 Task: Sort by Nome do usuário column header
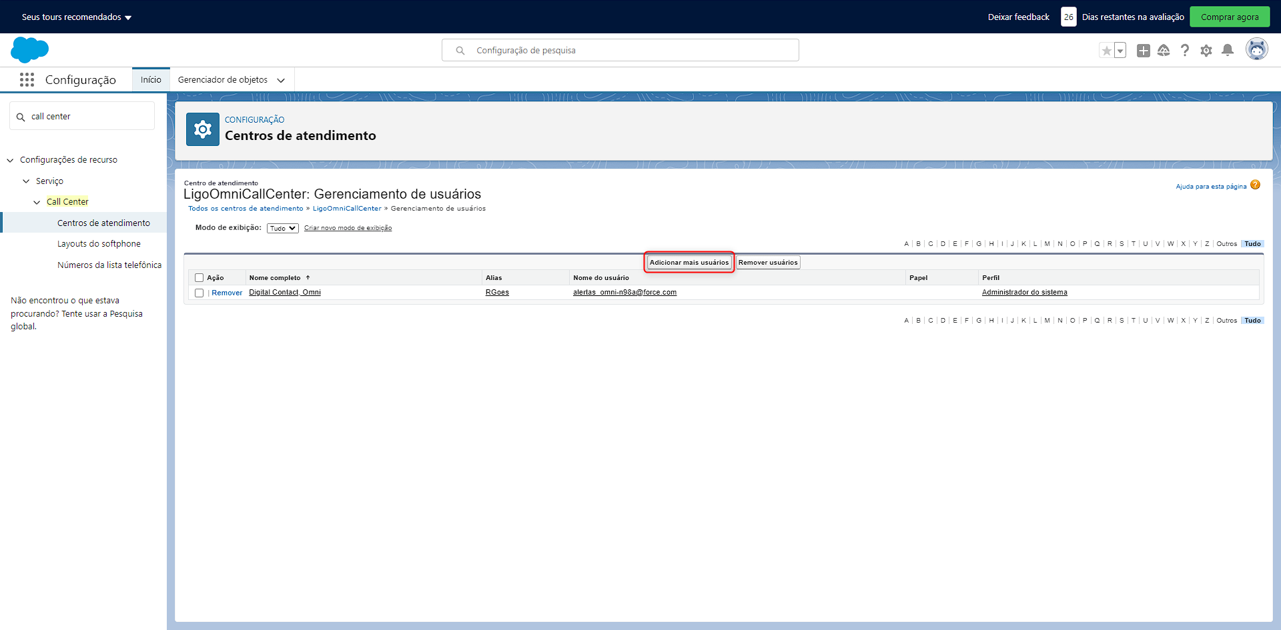[601, 278]
